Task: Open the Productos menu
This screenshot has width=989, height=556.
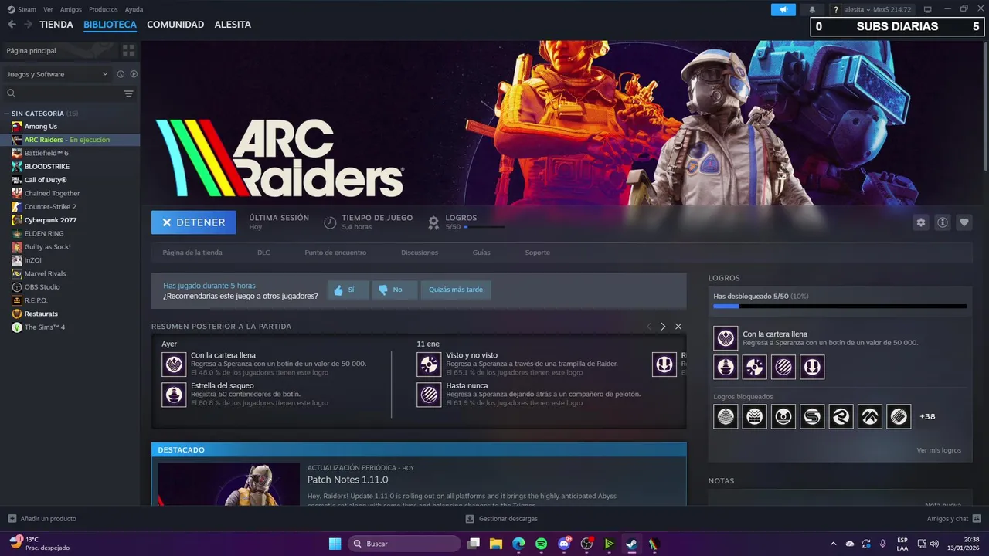Action: point(104,9)
